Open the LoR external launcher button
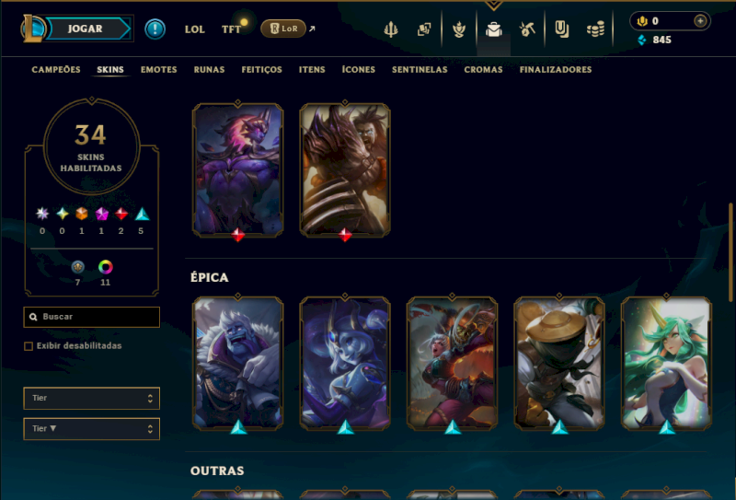The height and width of the screenshot is (500, 736). coord(283,29)
